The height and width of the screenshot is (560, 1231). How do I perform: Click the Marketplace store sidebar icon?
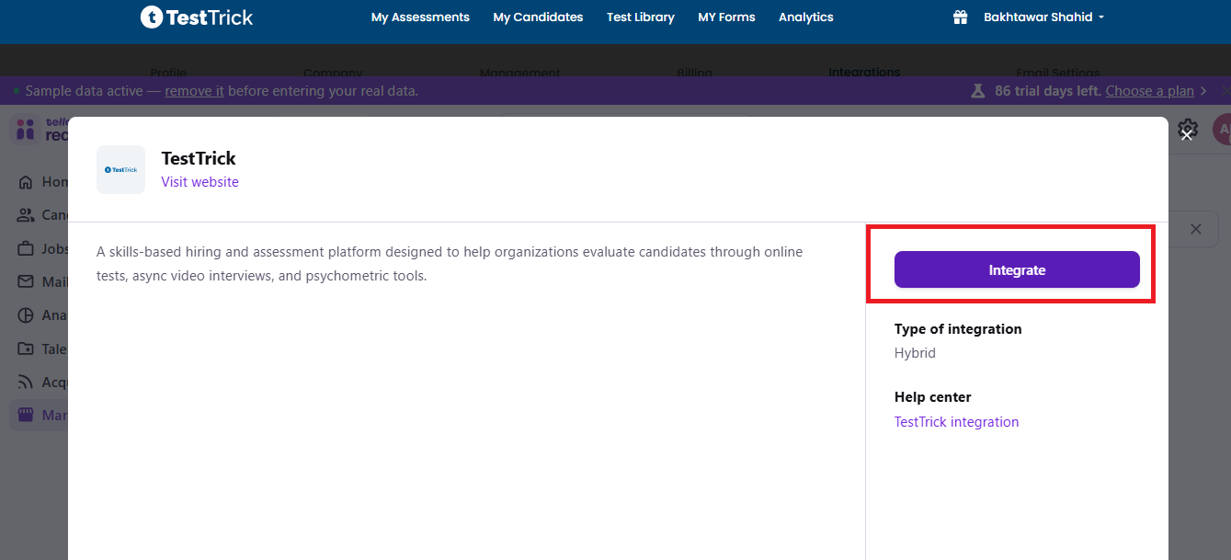pos(26,416)
